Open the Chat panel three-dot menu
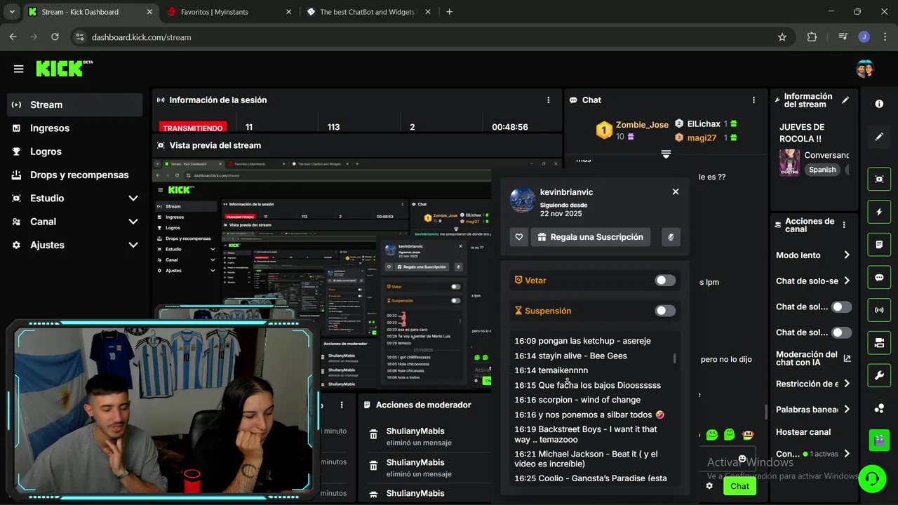Viewport: 898px width, 505px height. pyautogui.click(x=754, y=100)
